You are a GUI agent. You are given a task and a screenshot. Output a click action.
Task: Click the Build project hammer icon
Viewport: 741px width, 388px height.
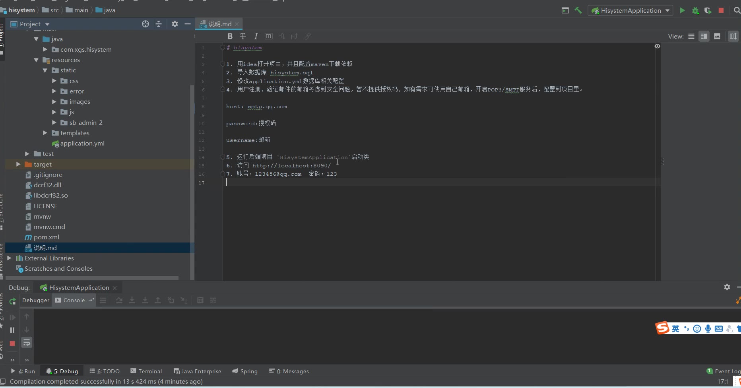578,11
